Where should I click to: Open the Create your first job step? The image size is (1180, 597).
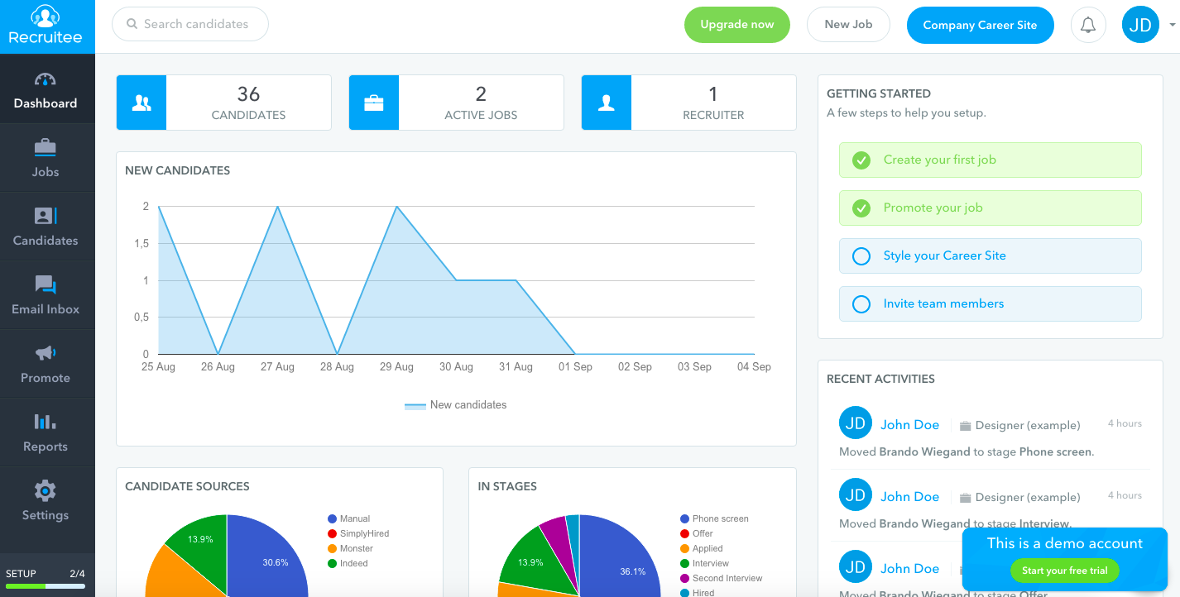(990, 160)
